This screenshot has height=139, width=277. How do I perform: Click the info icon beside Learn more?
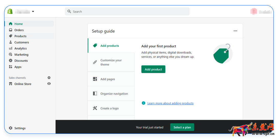(143, 103)
